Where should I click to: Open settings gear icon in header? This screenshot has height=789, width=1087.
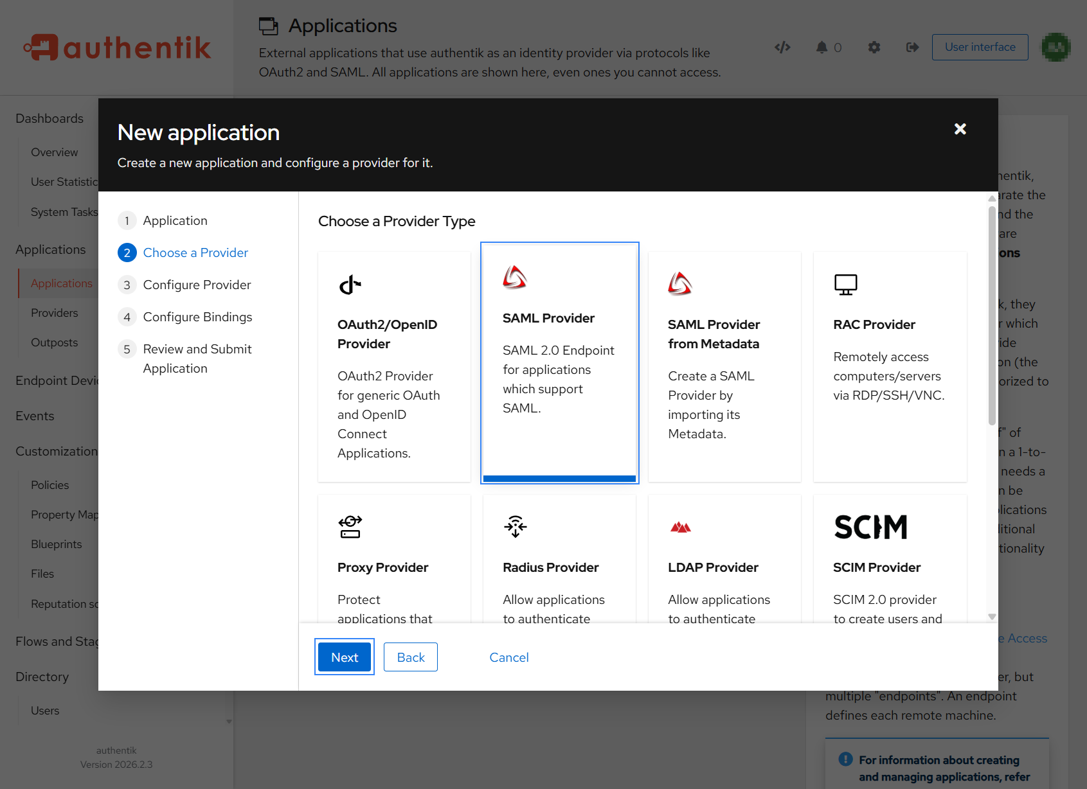[874, 47]
